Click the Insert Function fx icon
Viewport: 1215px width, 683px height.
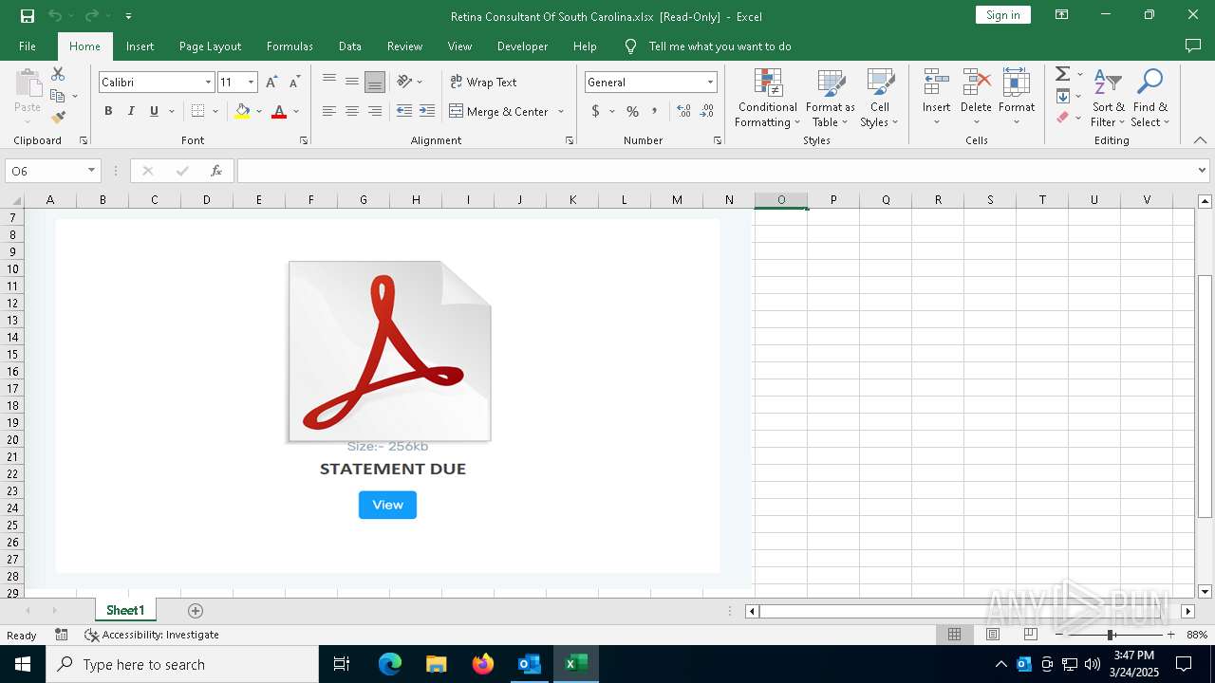pyautogui.click(x=216, y=171)
